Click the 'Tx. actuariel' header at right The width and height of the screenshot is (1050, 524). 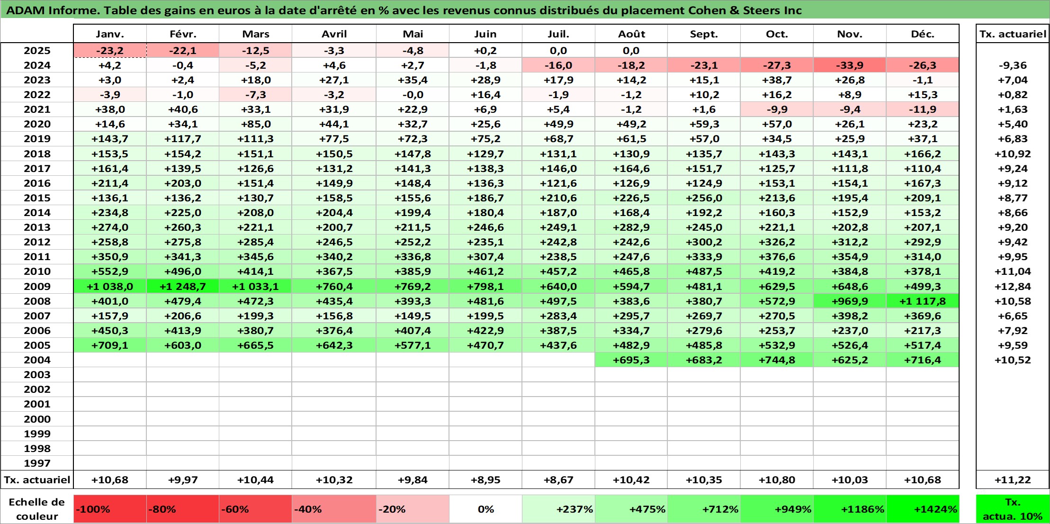(x=1013, y=34)
